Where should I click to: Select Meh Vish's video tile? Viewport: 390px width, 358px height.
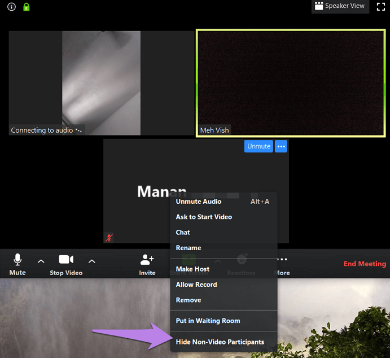[x=291, y=83]
